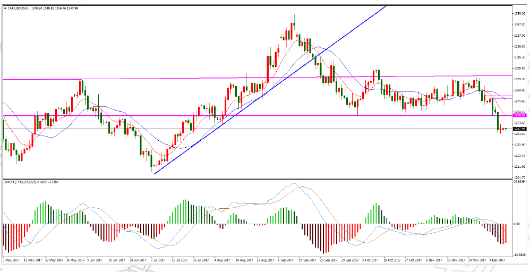530x272 pixels.
Task: Click the 7 Jul 2017 date label
Action: point(158,260)
